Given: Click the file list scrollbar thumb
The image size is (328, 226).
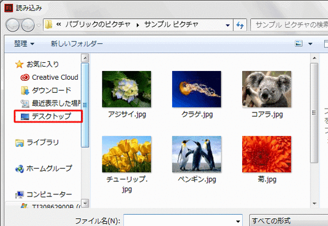Looking at the screenshot, I should click(x=314, y=113).
